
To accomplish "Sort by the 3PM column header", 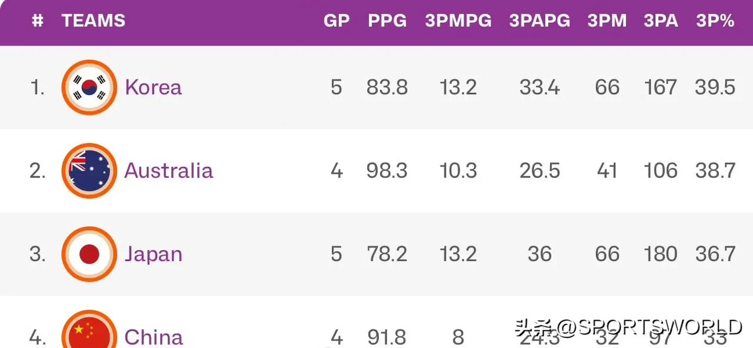I will coord(607,21).
